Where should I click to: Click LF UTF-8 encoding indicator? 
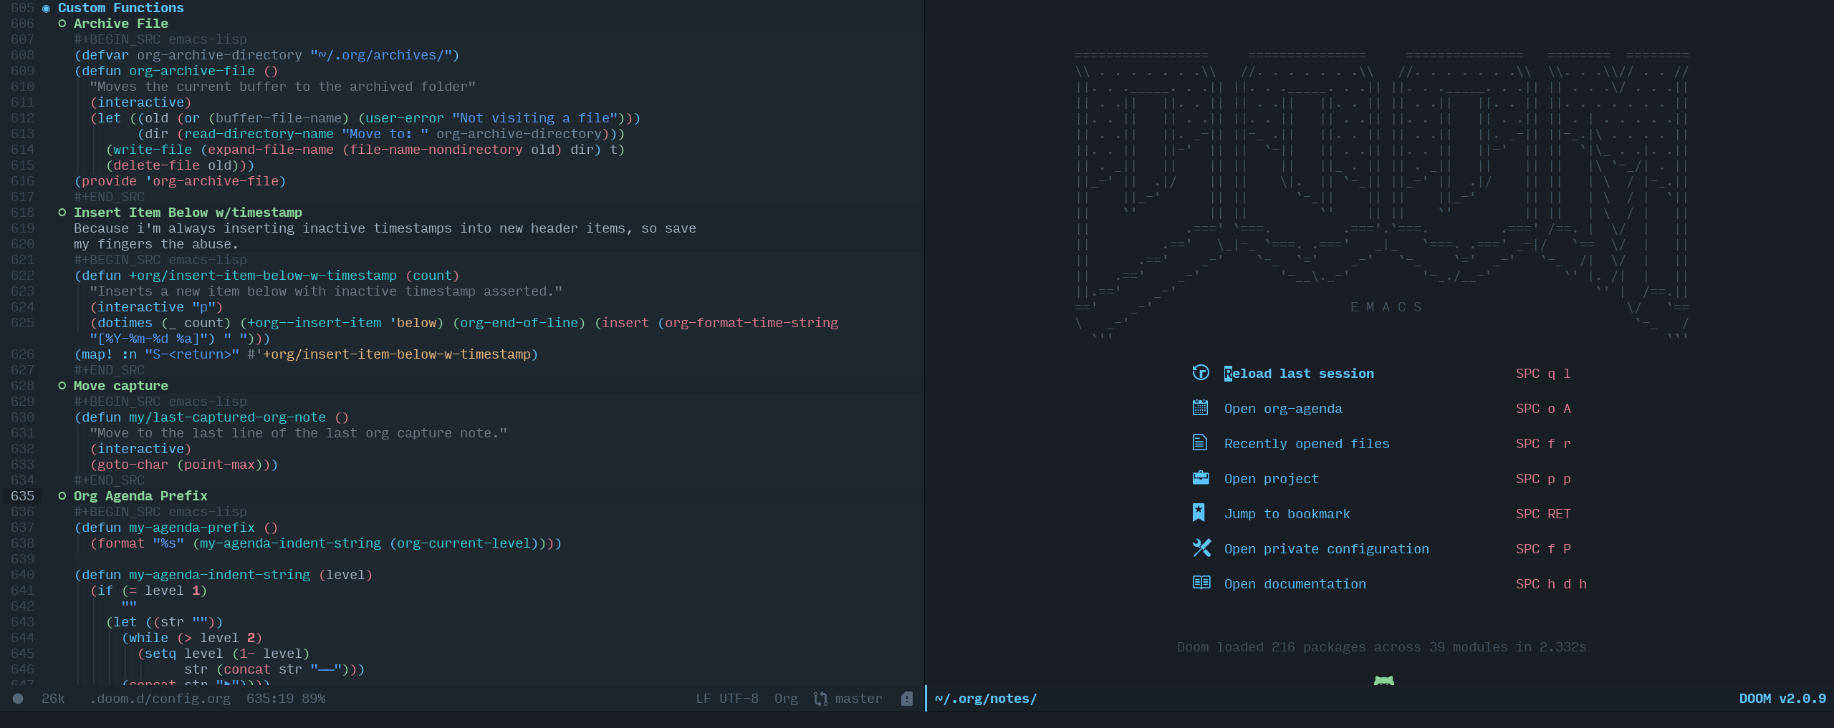(x=727, y=699)
